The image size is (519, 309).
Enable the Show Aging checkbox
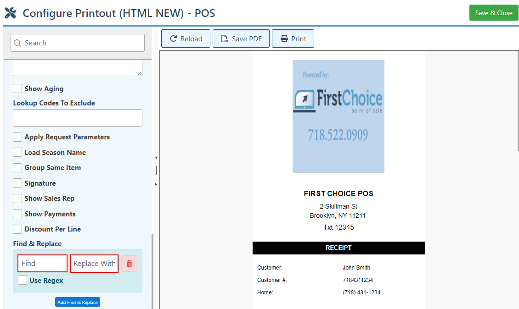click(x=17, y=88)
